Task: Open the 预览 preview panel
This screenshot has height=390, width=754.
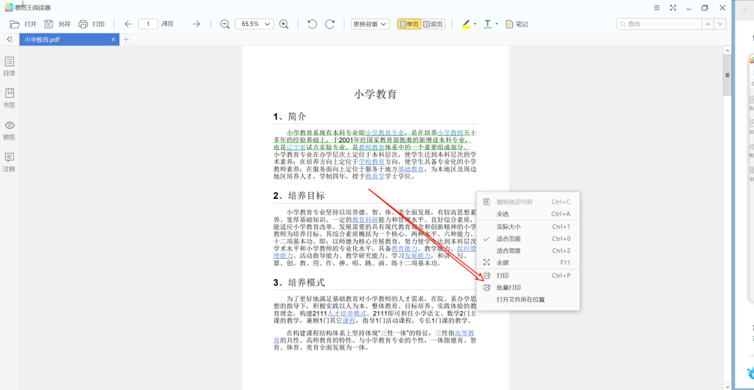Action: (9, 130)
